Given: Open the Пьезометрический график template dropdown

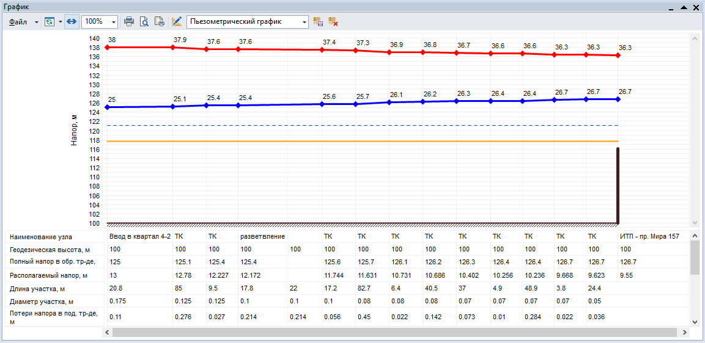Looking at the screenshot, I should click(247, 21).
